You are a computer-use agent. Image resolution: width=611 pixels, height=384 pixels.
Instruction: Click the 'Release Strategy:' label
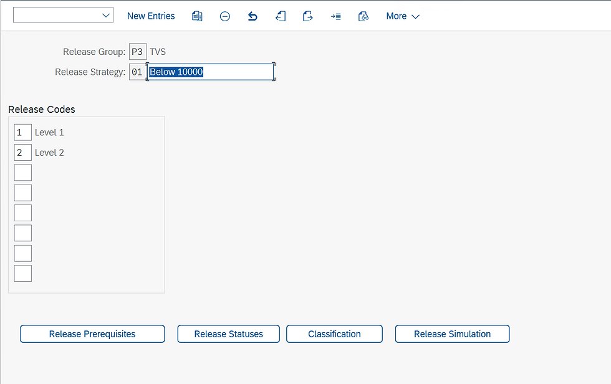click(90, 72)
